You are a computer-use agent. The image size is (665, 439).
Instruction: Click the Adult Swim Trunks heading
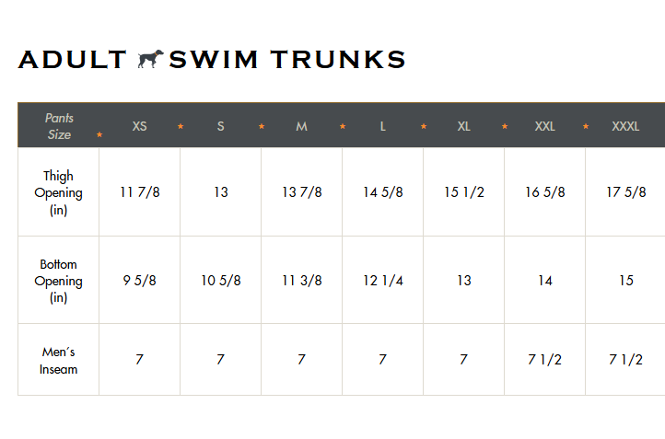212,59
